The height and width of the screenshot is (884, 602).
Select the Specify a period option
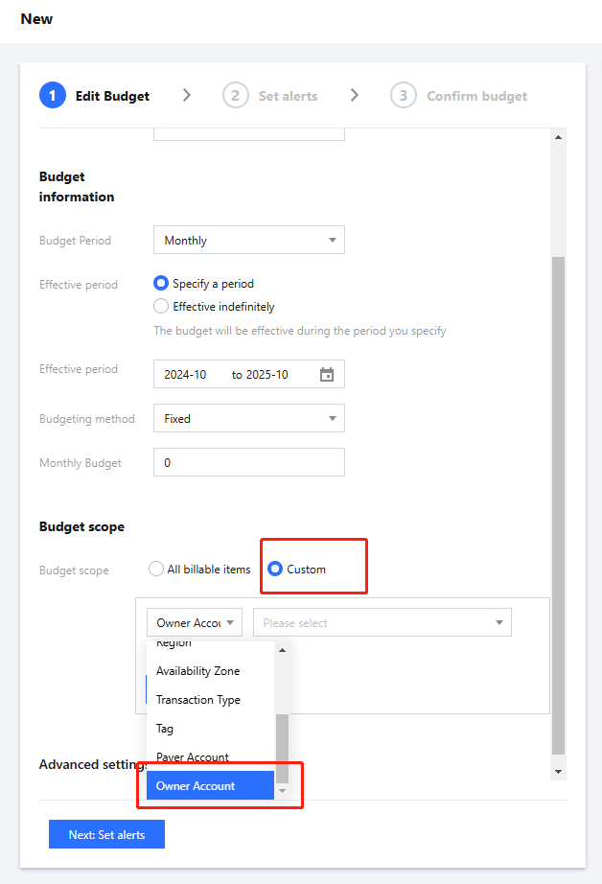coord(161,284)
